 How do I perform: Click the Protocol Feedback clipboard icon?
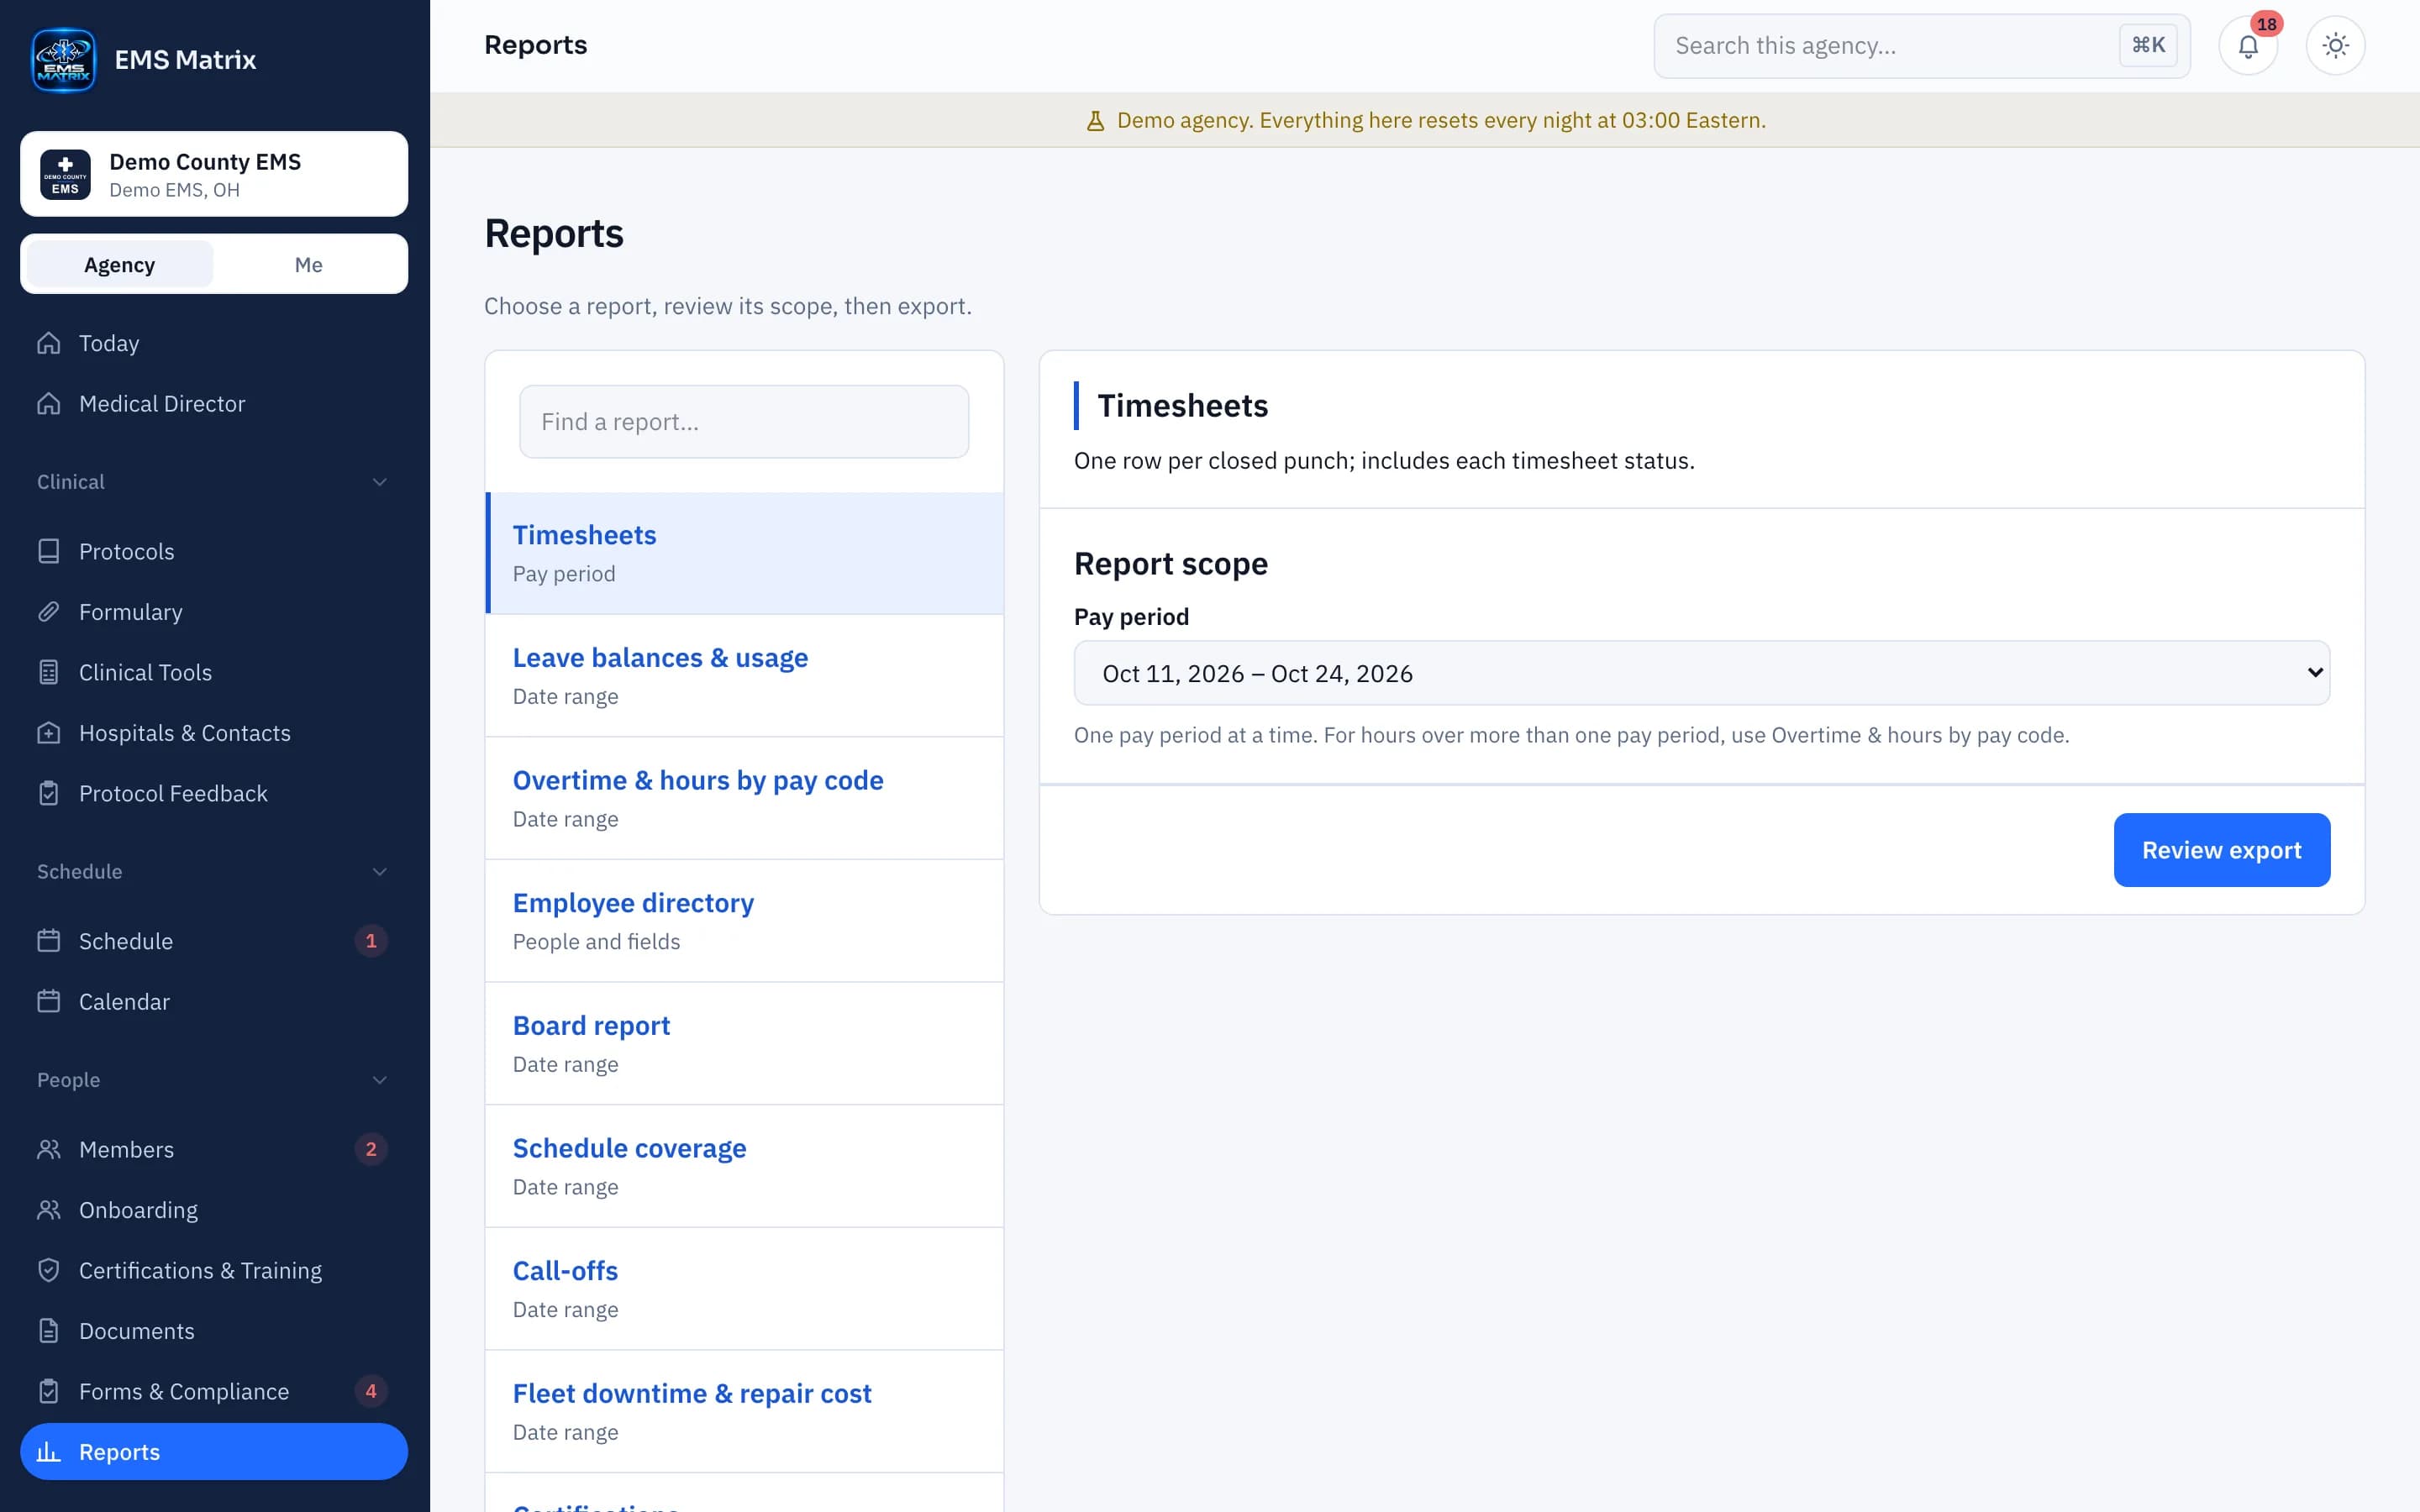coord(49,793)
